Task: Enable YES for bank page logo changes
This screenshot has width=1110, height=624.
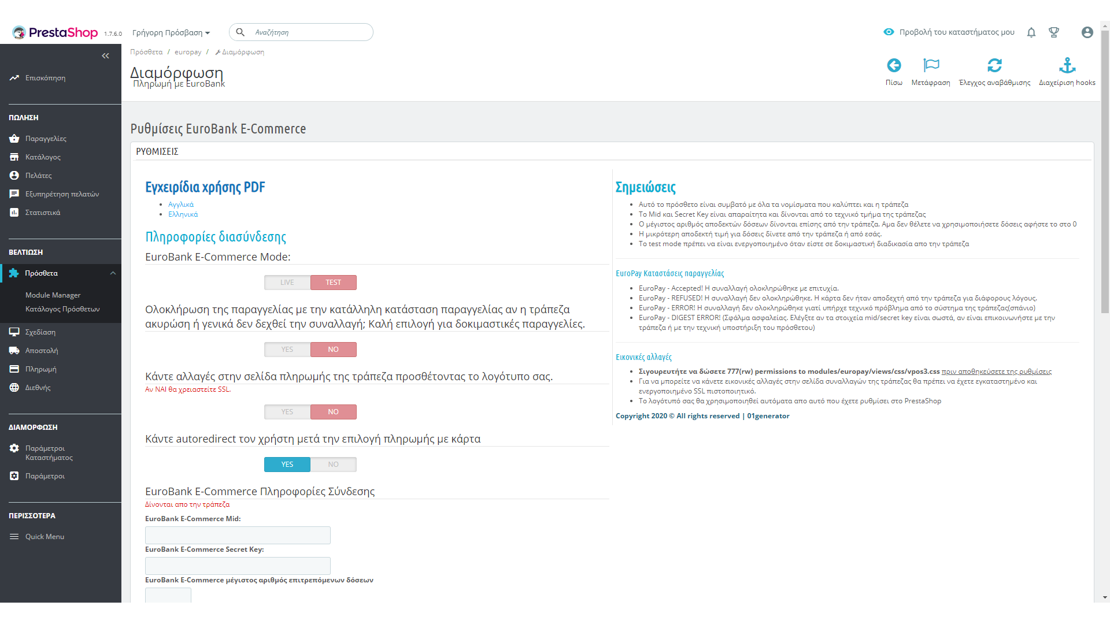Action: coord(287,412)
